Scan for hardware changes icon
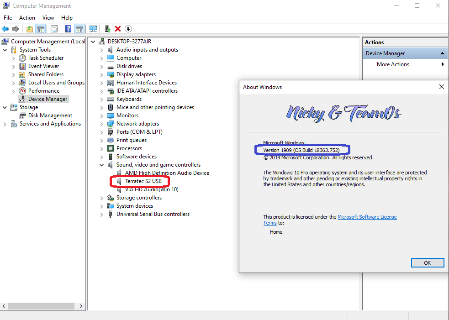The image size is (449, 320). (93, 29)
